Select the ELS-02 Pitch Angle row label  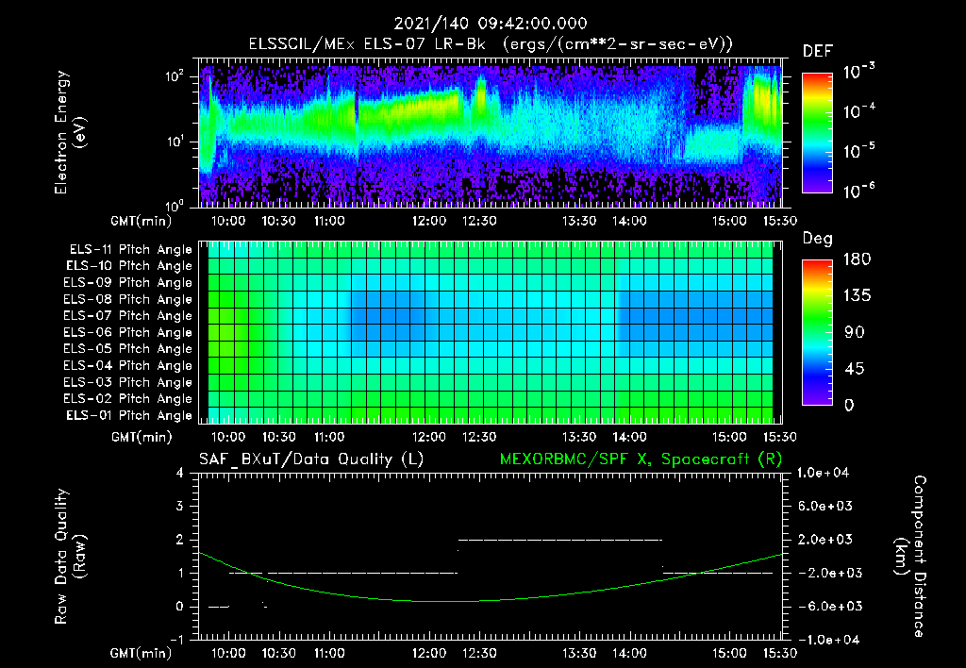click(127, 399)
